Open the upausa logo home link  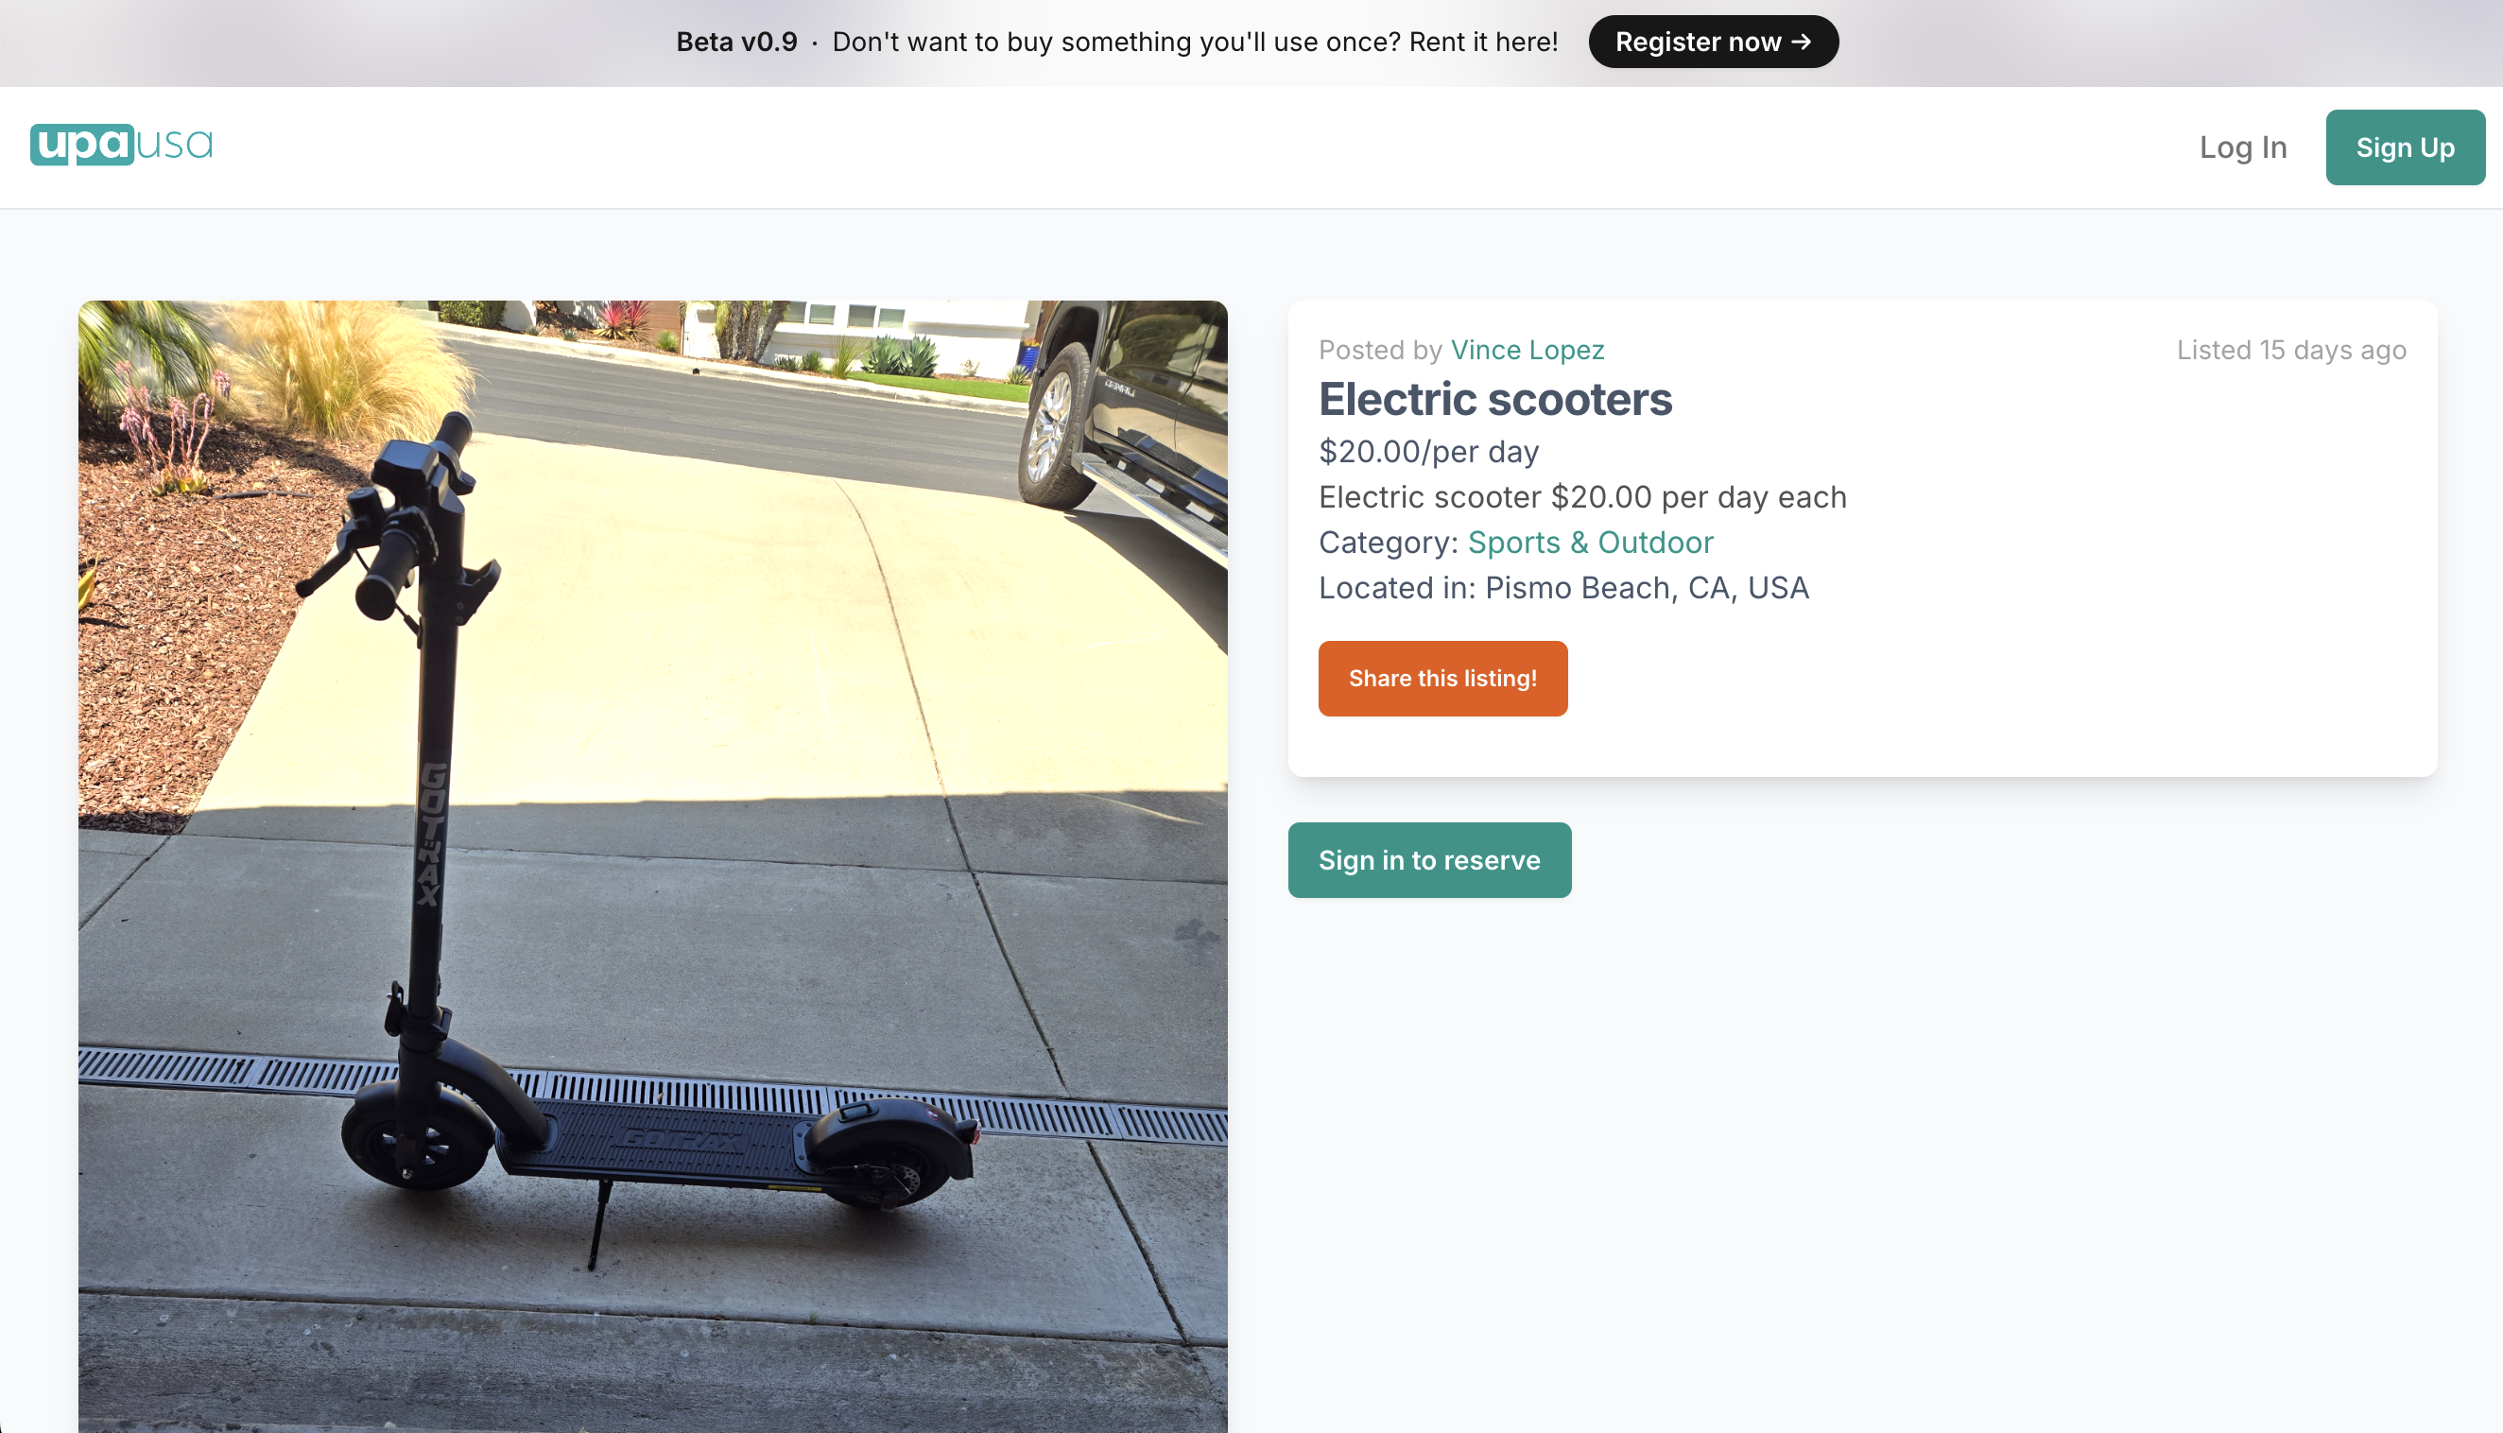click(121, 145)
